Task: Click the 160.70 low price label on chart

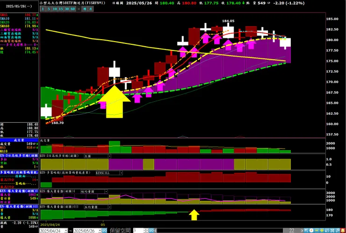Action: point(58,123)
